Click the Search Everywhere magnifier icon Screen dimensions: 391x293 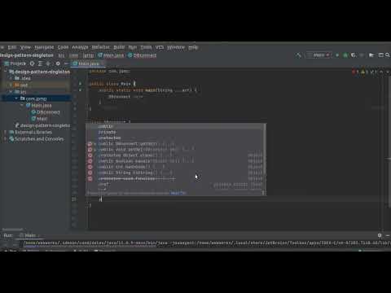click(x=388, y=55)
